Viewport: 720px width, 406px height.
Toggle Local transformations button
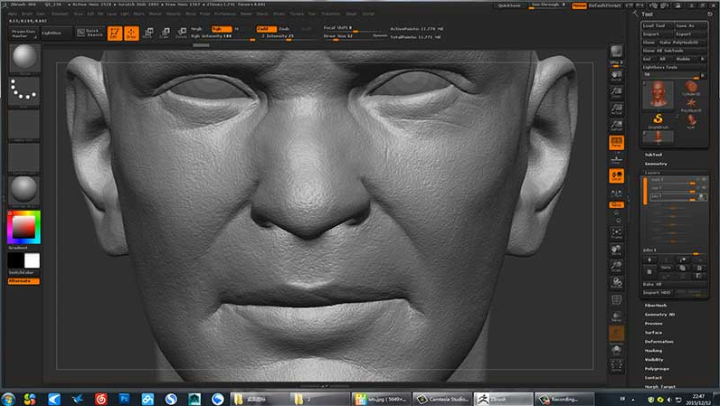(616, 176)
